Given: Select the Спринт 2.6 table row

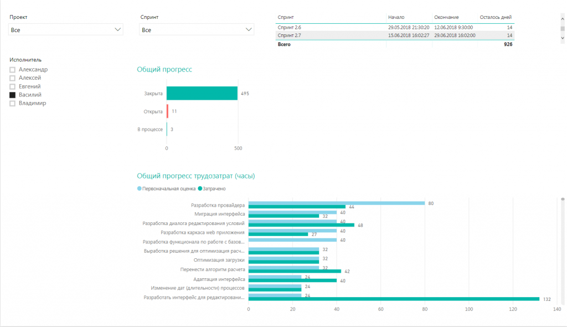Looking at the screenshot, I should pos(395,28).
